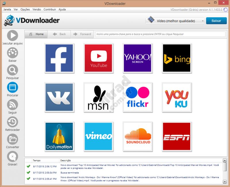Open the Youku site tile
The height and width of the screenshot is (187, 230).
pos(177,97)
